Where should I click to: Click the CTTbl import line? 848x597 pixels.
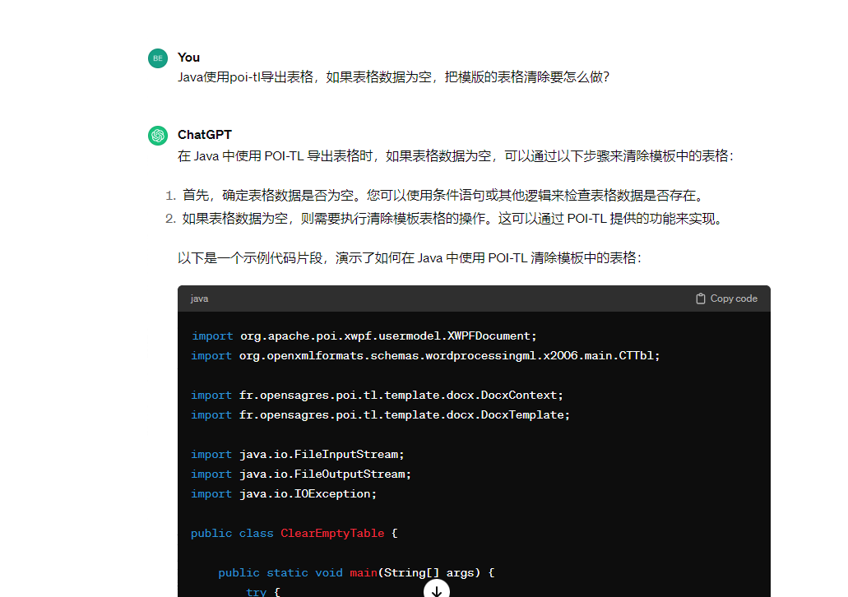pyautogui.click(x=425, y=356)
